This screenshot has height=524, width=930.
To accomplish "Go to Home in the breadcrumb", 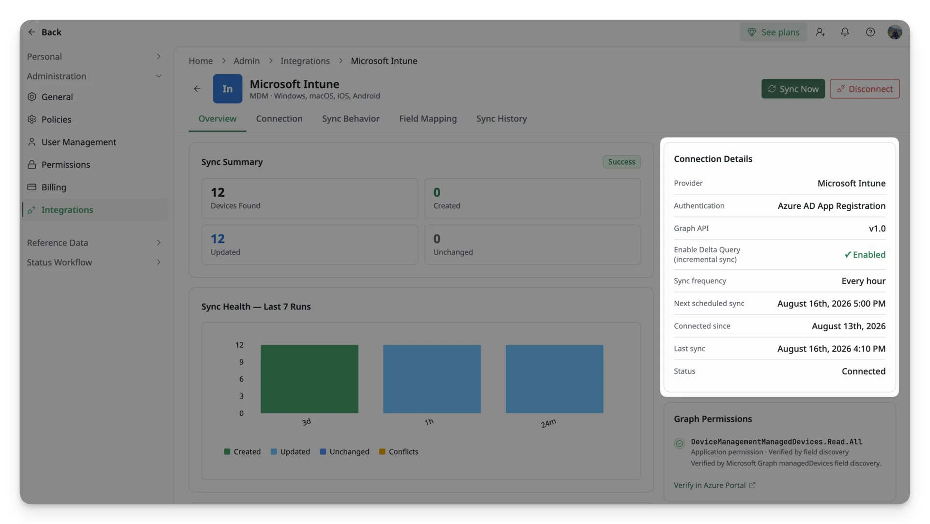I will [x=201, y=61].
